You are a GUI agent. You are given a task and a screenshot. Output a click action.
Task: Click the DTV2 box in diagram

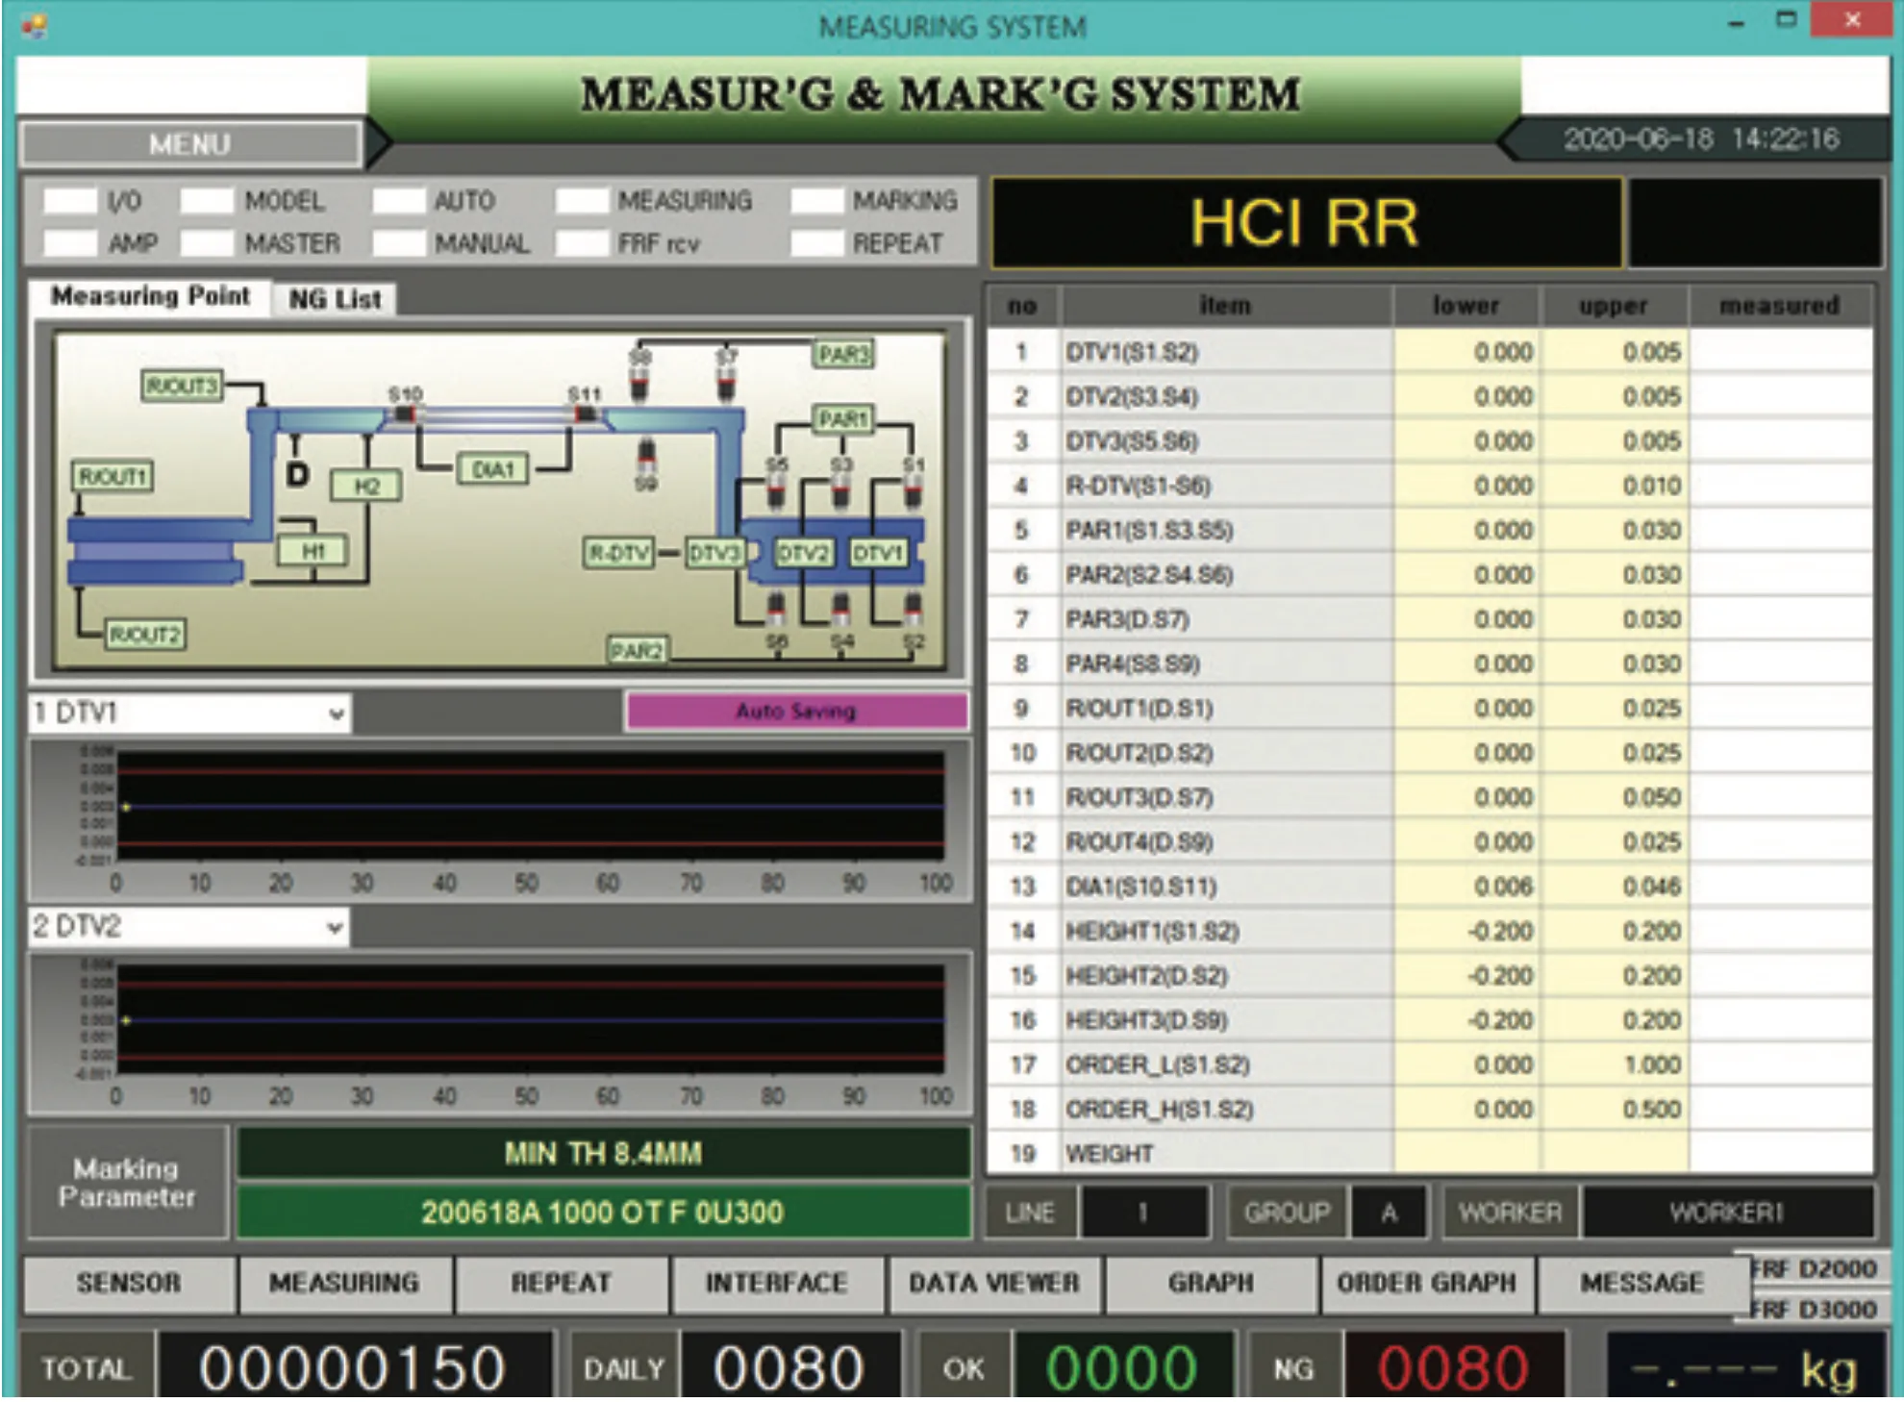click(x=803, y=553)
